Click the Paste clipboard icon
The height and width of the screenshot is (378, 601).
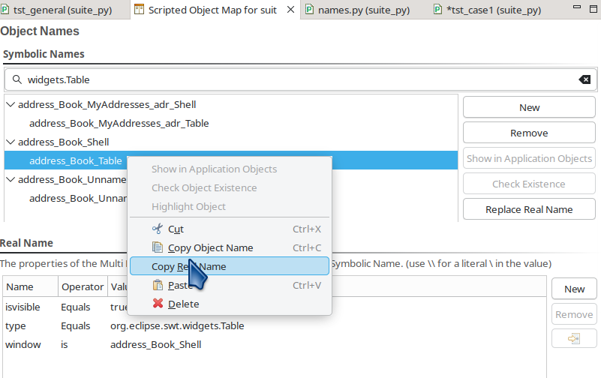[x=157, y=285]
